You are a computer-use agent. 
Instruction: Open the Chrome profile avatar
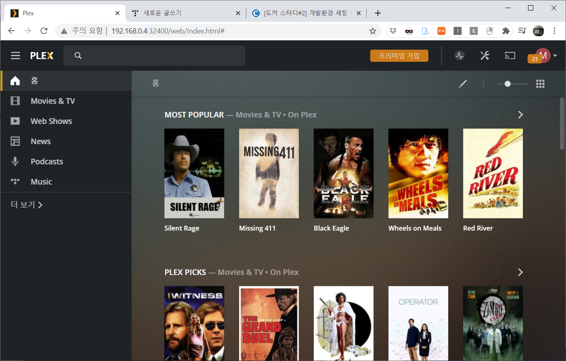coord(538,31)
